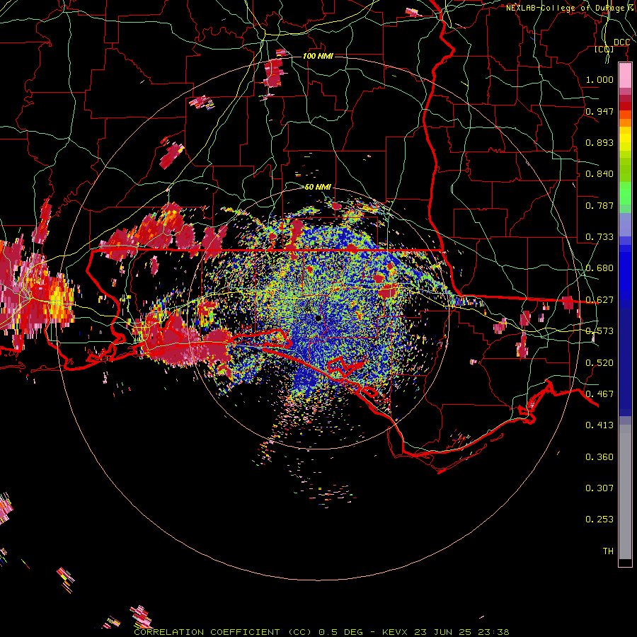Pick the gray segment of the color bar
This screenshot has width=637, height=637.
click(625, 492)
